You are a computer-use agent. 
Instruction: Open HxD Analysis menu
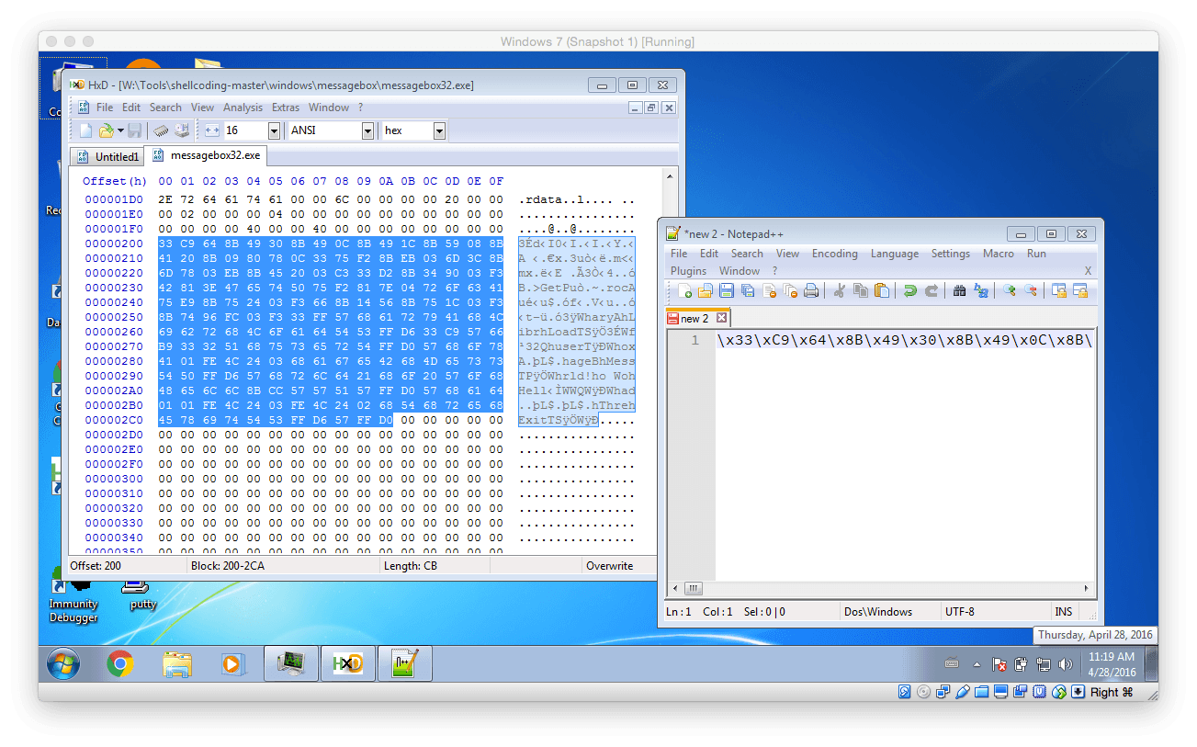(243, 108)
